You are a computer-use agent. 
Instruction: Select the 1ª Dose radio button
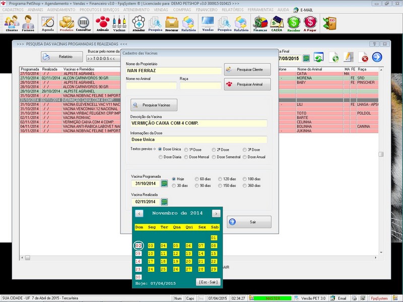tap(186, 149)
